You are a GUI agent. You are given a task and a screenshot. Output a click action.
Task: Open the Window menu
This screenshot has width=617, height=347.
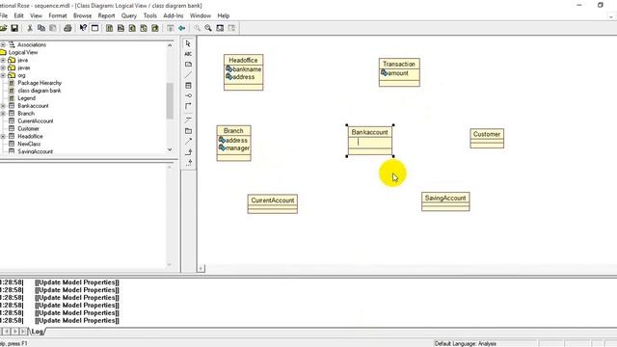click(x=201, y=15)
